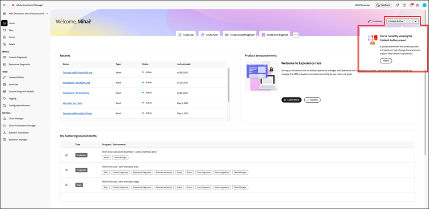Click the Cloud Manager tag in the assets-essentials-prod row

(120, 158)
